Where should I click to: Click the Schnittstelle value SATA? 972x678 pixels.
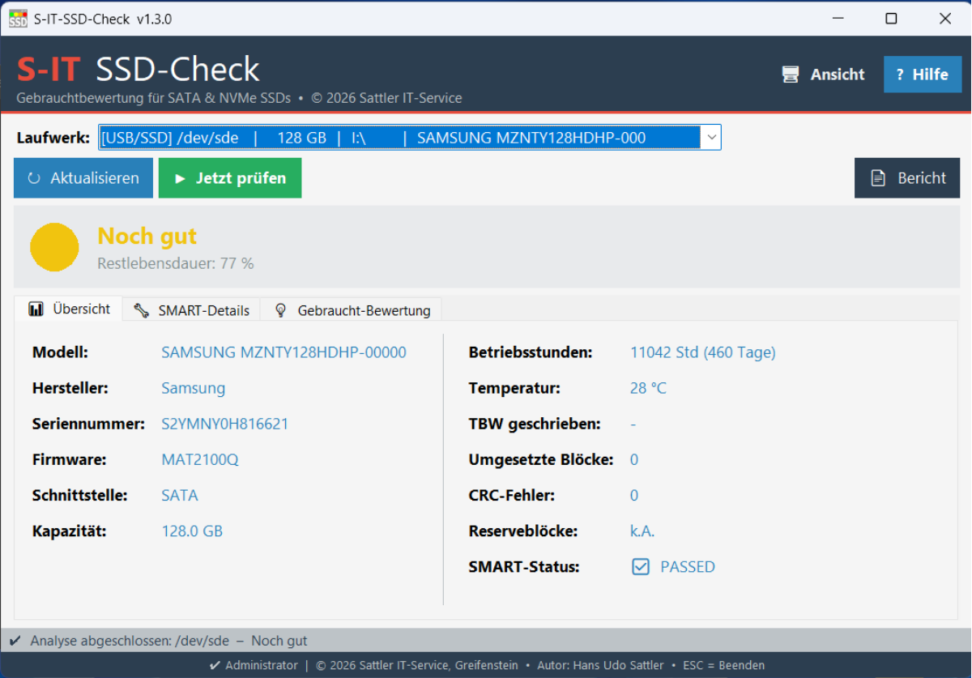[180, 495]
